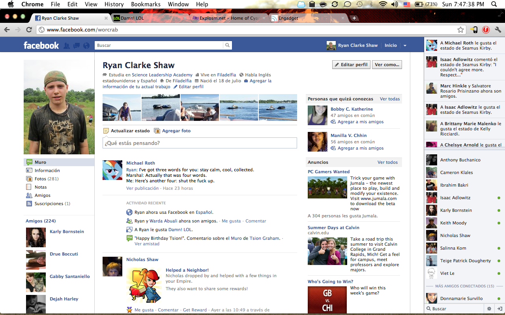505x315 pixels.
Task: Open the Ver como... button
Action: point(387,65)
